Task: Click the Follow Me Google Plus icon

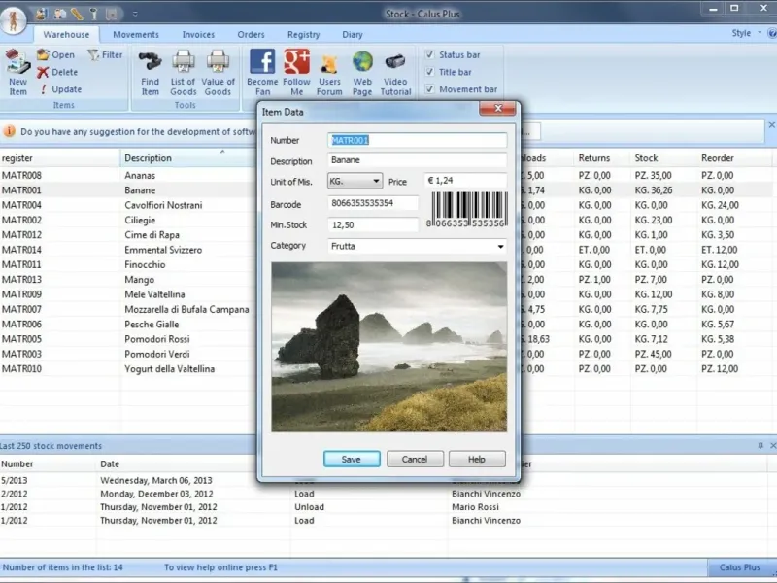Action: pos(296,62)
